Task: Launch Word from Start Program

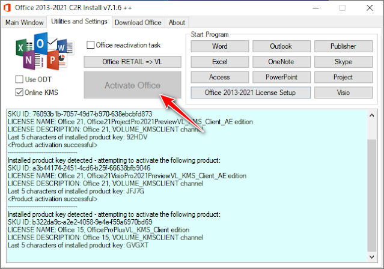Action: pyautogui.click(x=220, y=46)
